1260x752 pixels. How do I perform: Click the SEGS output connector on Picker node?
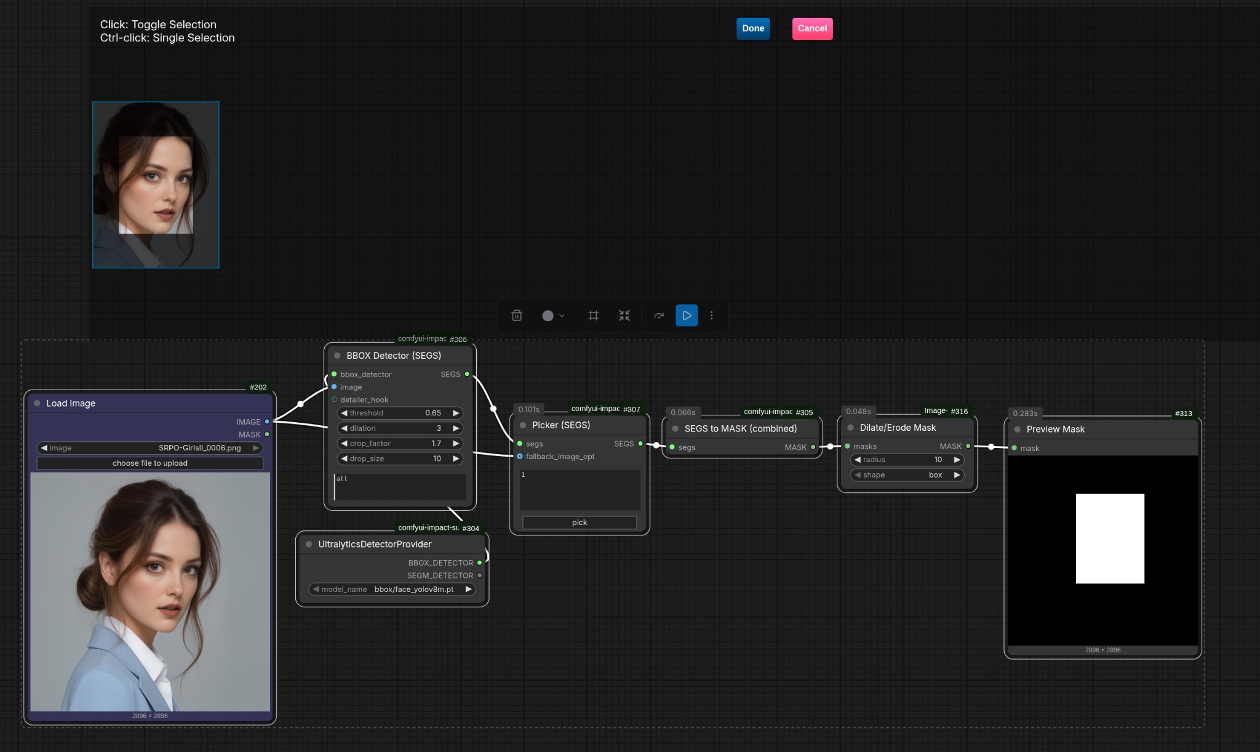click(x=640, y=444)
